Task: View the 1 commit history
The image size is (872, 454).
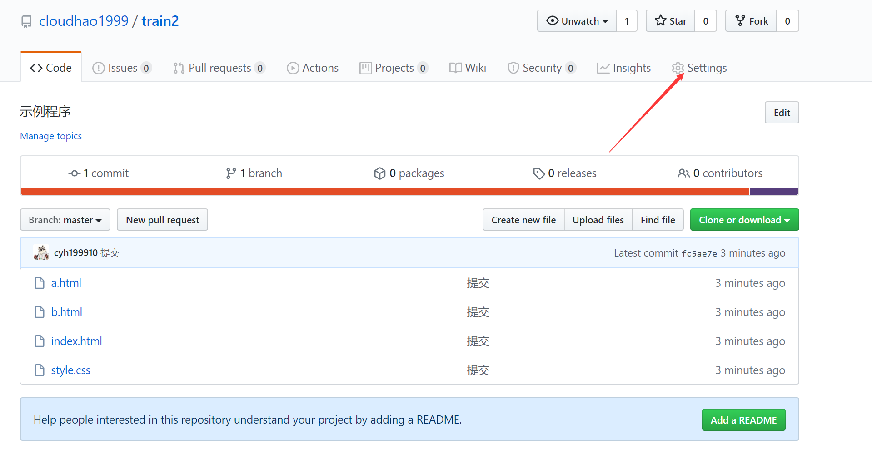Action: [99, 173]
